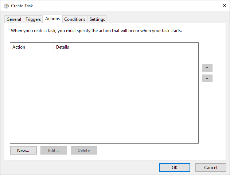230x175 pixels.
Task: Confirm the task with OK
Action: coord(175,167)
